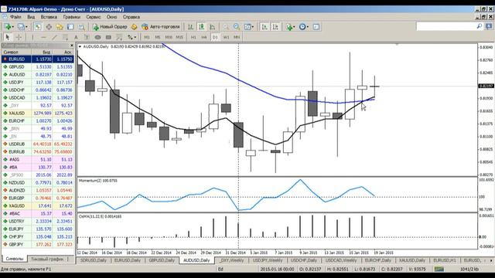This screenshot has width=495, height=278.
Task: Zoom in on the chart
Action: click(x=226, y=27)
